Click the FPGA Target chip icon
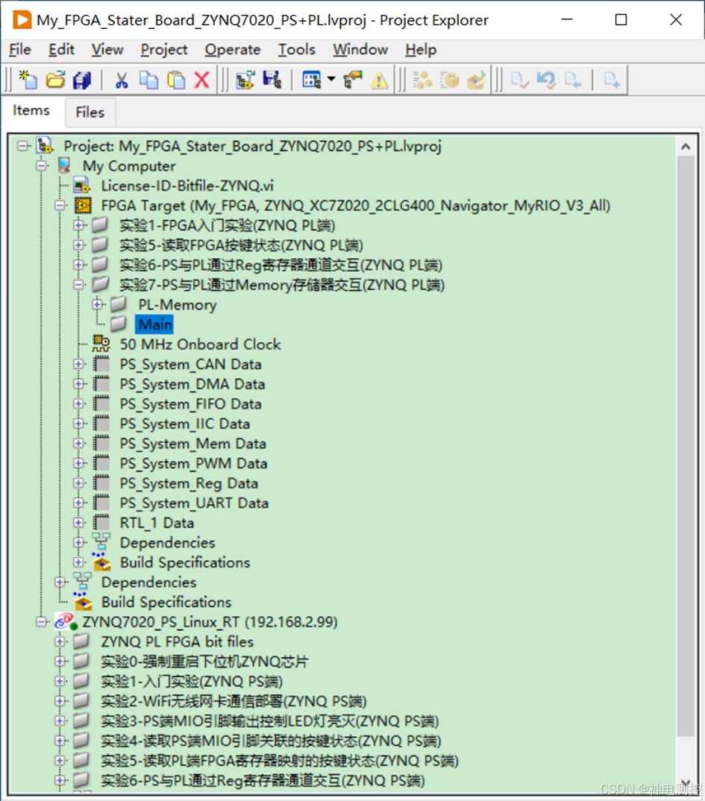 84,205
